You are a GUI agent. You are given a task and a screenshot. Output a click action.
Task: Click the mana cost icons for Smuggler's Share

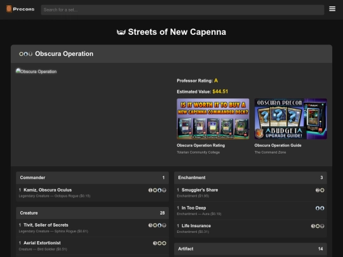pyautogui.click(x=319, y=190)
